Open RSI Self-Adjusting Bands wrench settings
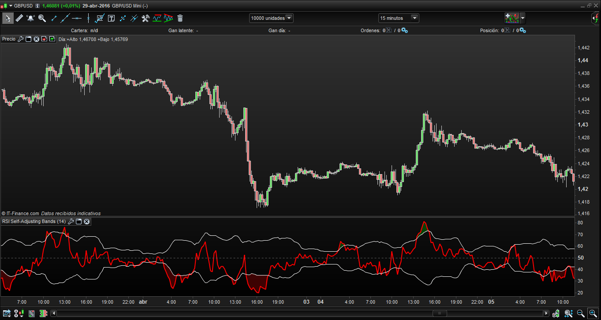 coord(71,221)
